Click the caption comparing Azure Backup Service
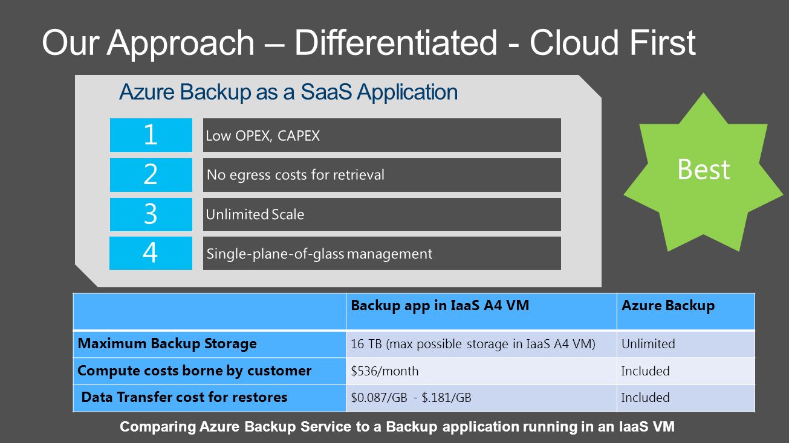 (x=397, y=427)
